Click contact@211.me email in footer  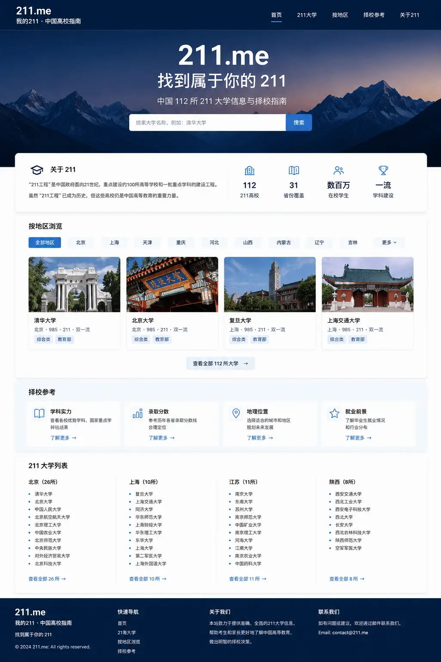pyautogui.click(x=350, y=633)
